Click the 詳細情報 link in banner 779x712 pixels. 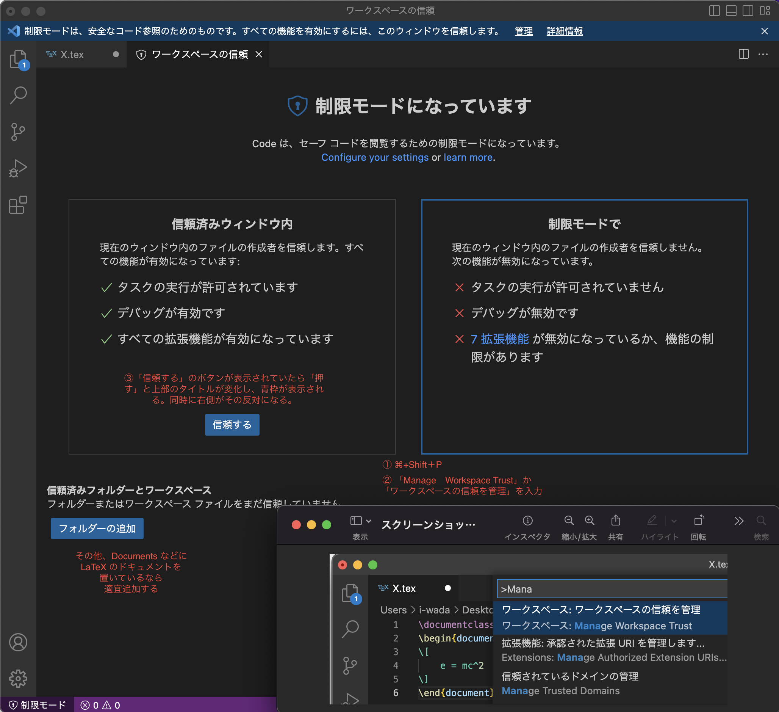(565, 31)
